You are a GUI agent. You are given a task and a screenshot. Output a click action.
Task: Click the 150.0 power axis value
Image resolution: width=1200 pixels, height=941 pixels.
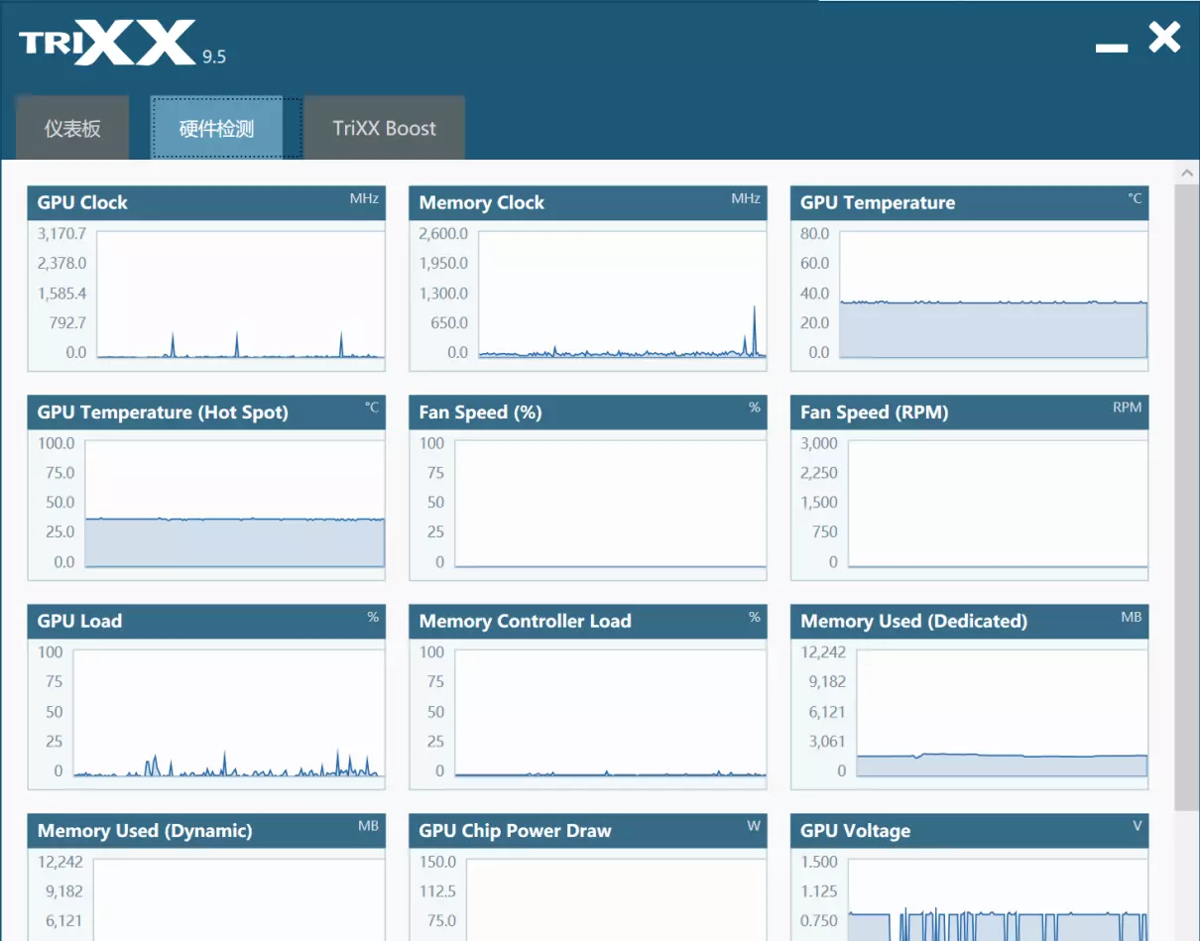(438, 862)
